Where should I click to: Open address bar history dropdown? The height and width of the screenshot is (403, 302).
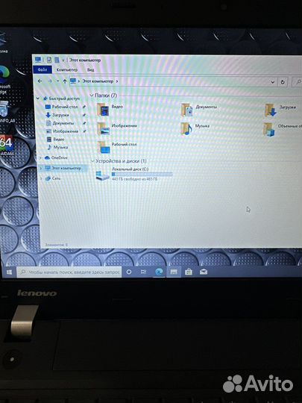tap(272, 82)
